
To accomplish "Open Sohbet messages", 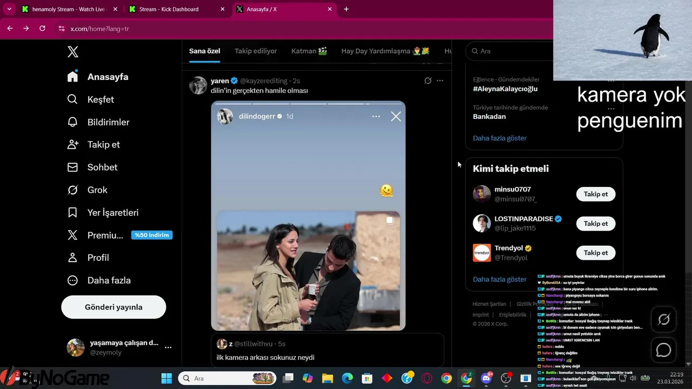I will click(92, 167).
